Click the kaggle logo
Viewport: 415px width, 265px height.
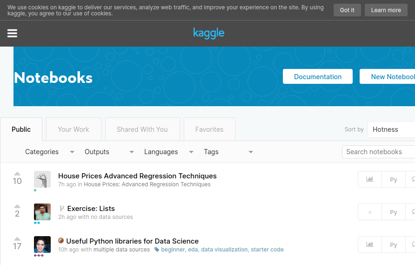[208, 33]
